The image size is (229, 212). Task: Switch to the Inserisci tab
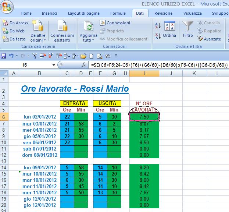pyautogui.click(x=49, y=13)
